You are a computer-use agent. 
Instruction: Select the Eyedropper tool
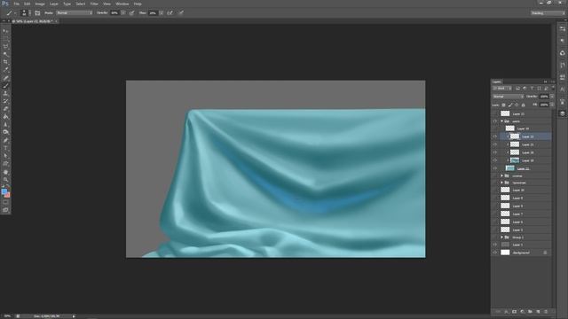pyautogui.click(x=5, y=70)
